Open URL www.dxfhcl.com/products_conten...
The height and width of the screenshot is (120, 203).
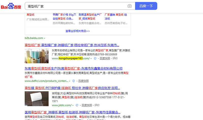[x=46, y=81]
